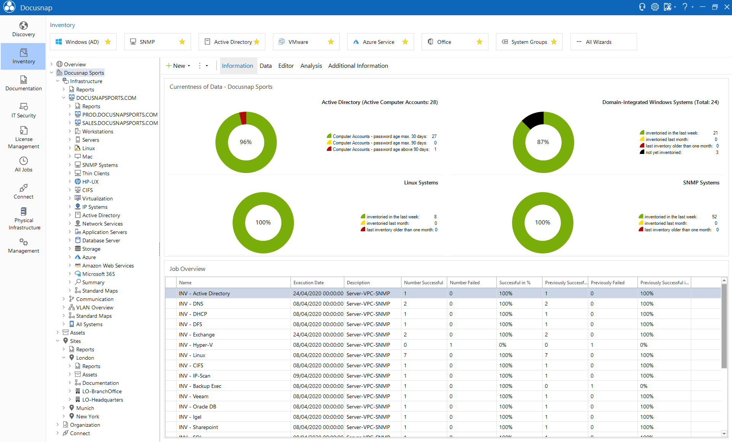Toggle favorite star on Windows (AD) wizard
Image resolution: width=732 pixels, height=442 pixels.
tap(108, 42)
